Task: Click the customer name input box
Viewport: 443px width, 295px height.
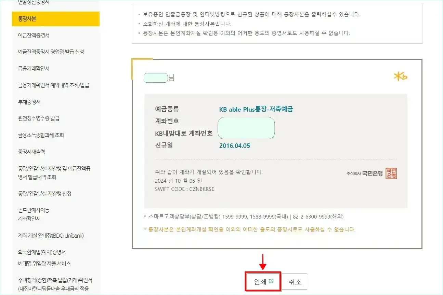Action: [x=155, y=78]
